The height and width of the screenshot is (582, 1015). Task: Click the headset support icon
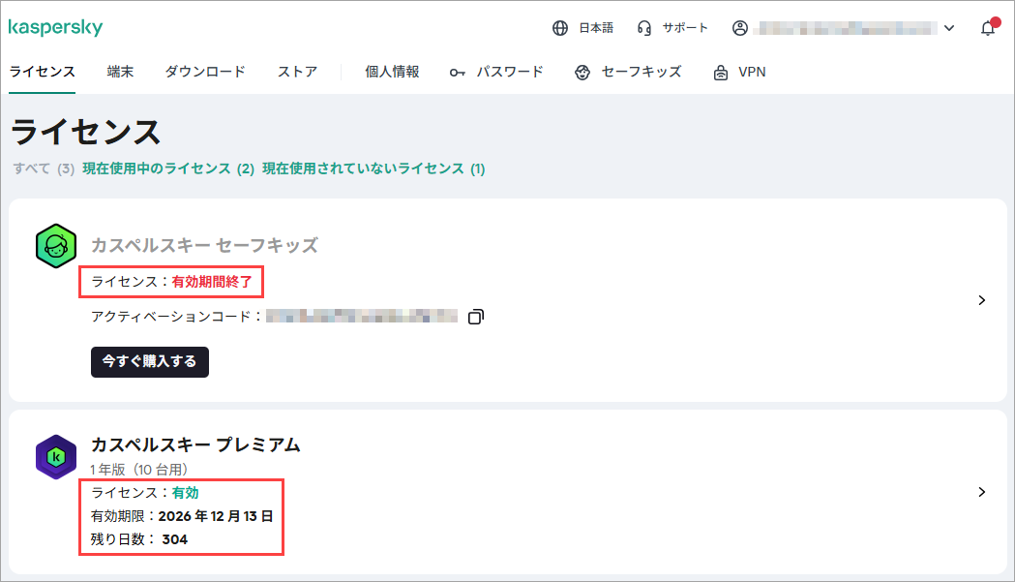[x=644, y=28]
